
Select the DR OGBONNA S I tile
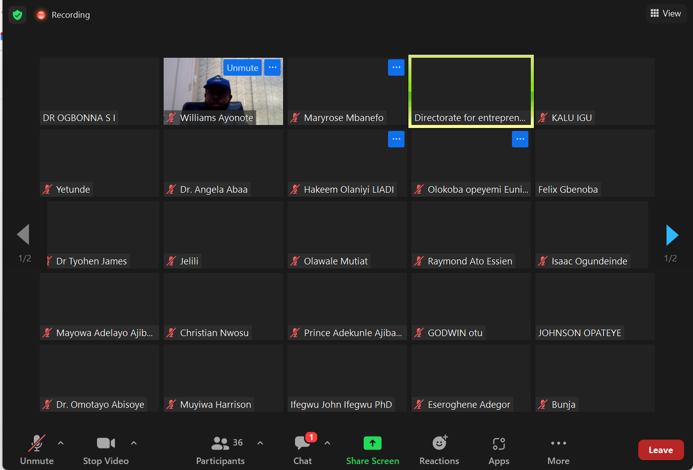tap(99, 91)
